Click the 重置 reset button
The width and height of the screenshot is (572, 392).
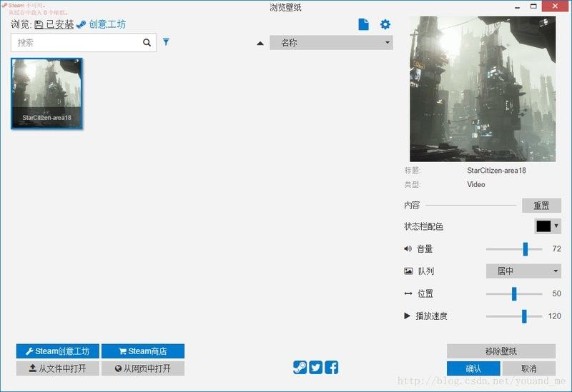point(541,206)
